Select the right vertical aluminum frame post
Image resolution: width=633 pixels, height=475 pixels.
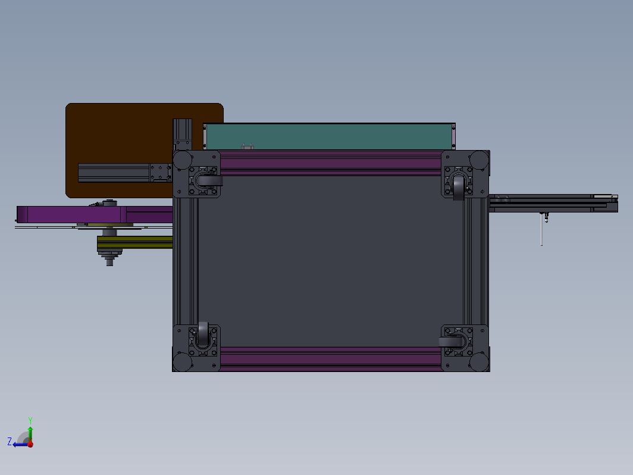tap(476, 261)
